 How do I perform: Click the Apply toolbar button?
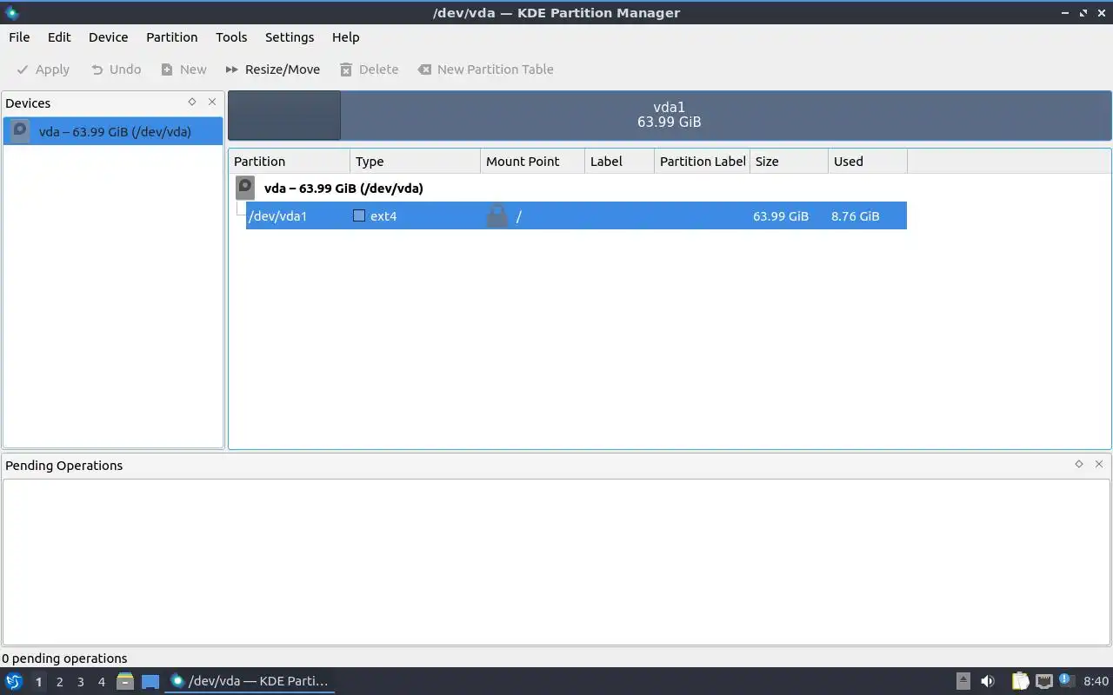43,69
